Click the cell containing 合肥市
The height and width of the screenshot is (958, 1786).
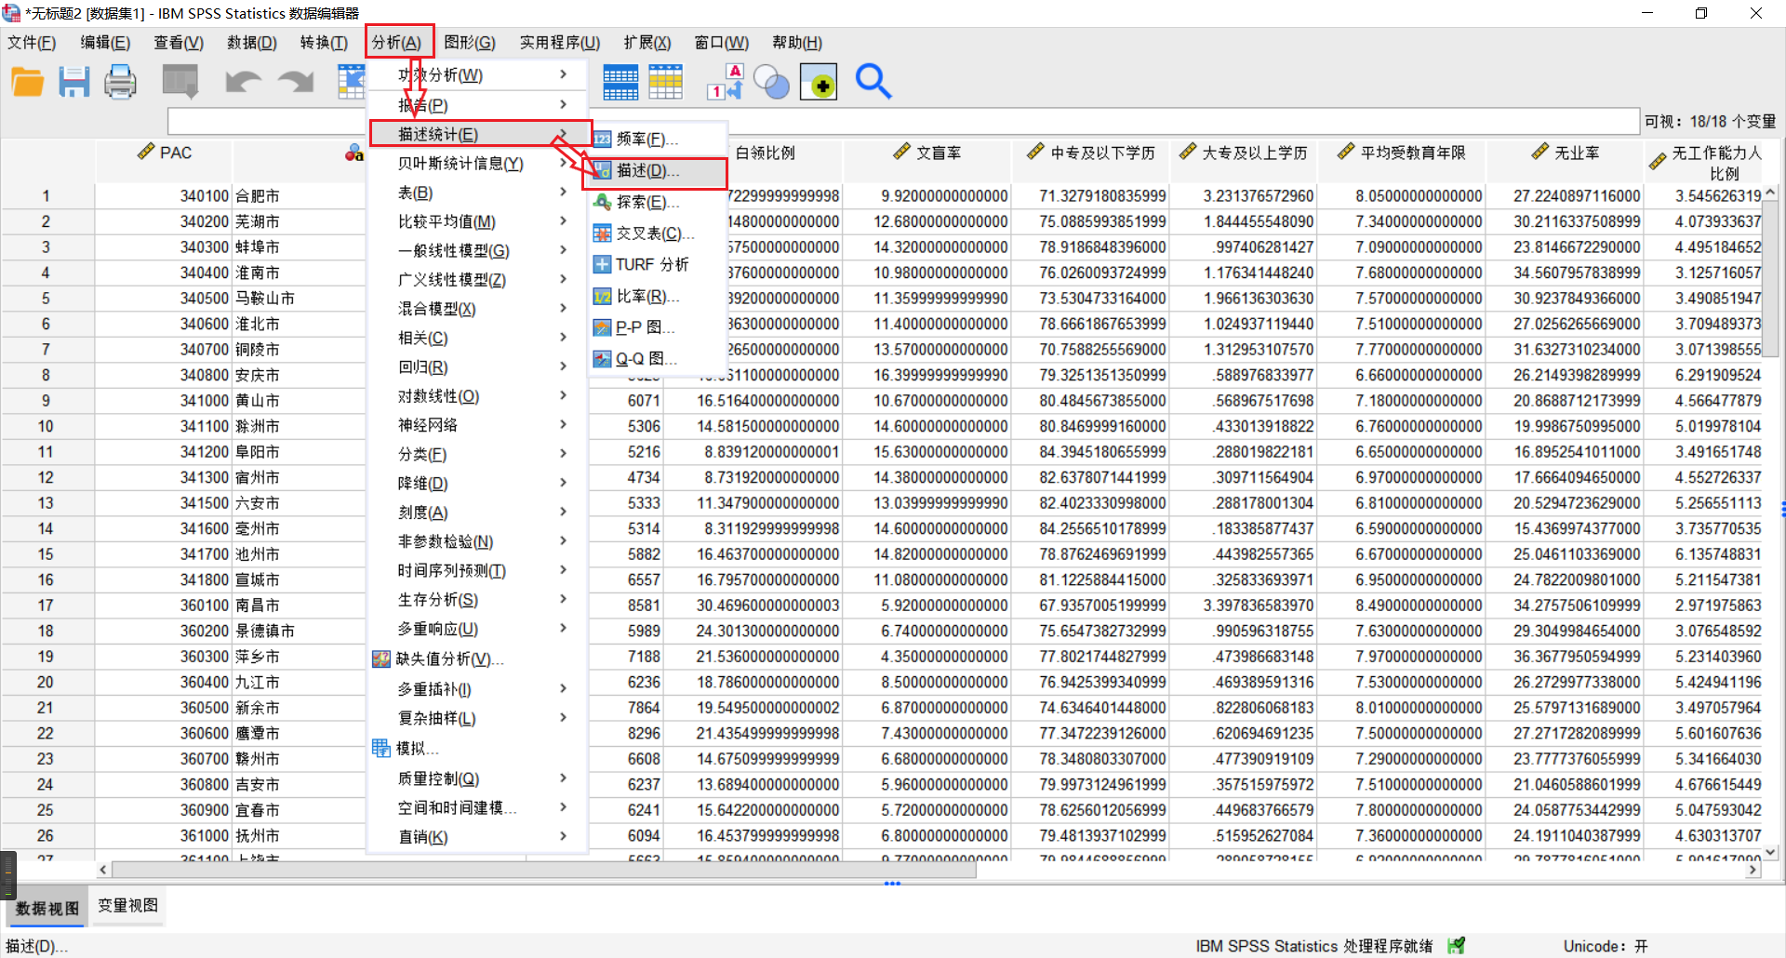pyautogui.click(x=298, y=196)
